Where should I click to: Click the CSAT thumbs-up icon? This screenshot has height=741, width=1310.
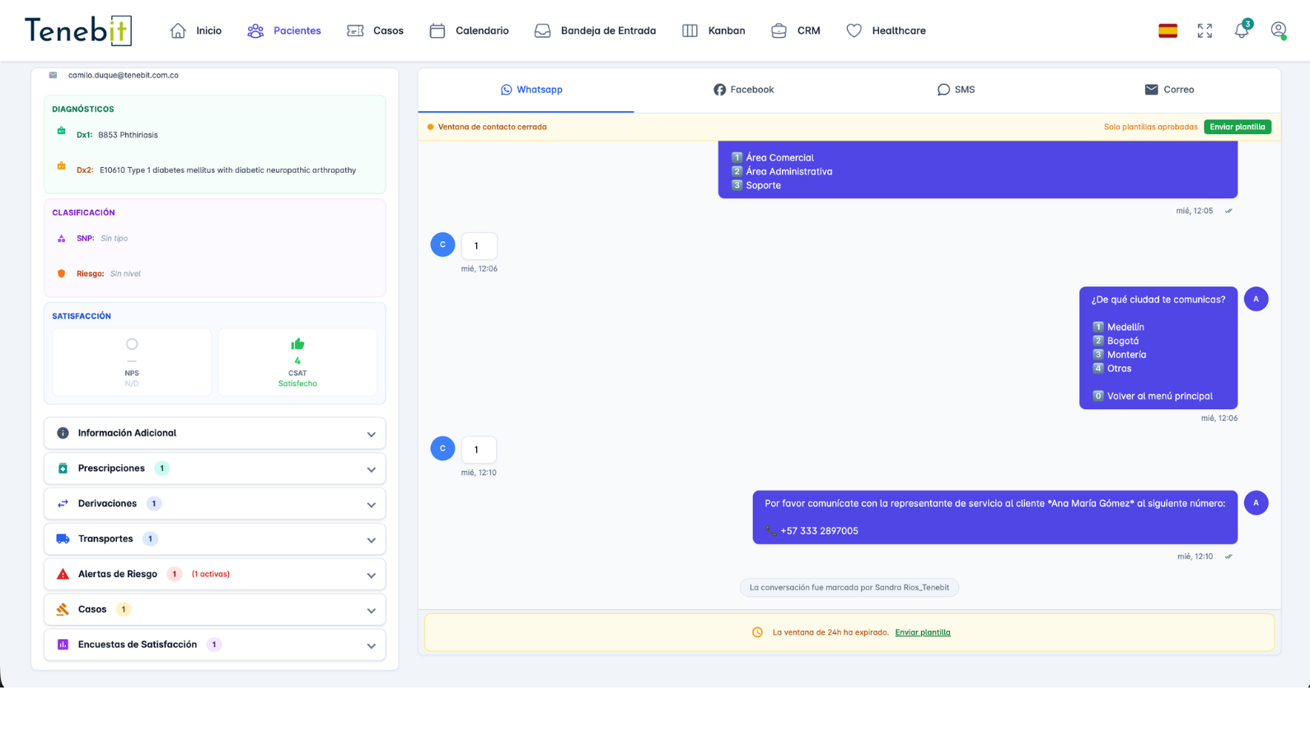point(297,344)
